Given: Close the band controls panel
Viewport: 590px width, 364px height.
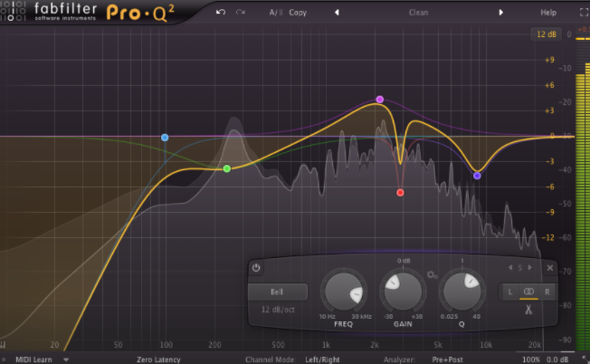Looking at the screenshot, I should point(550,268).
